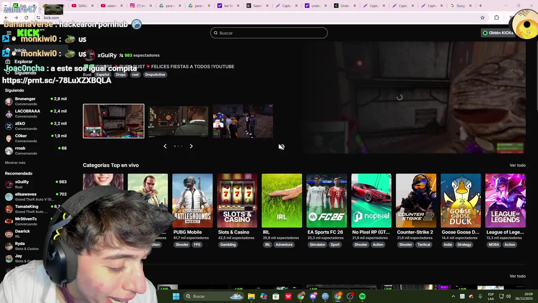The width and height of the screenshot is (538, 303).
Task: Click the MOBA tag under League of Legends
Action: click(494, 245)
